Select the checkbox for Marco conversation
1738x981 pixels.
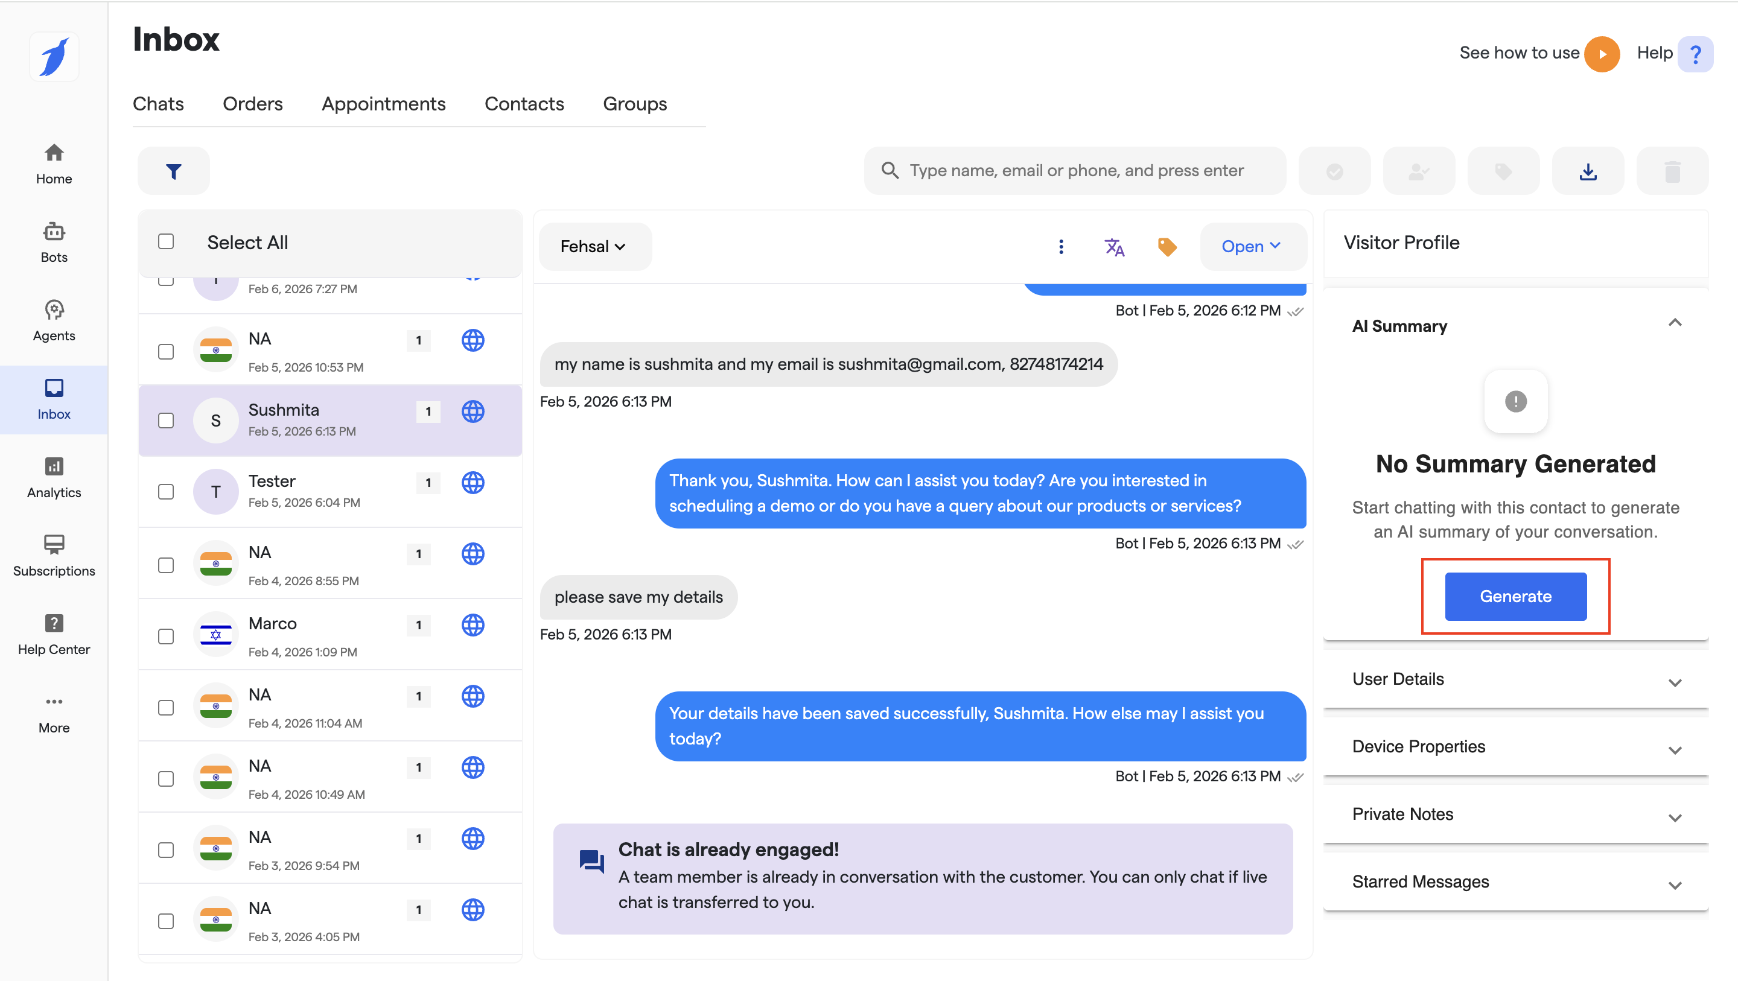coord(166,637)
